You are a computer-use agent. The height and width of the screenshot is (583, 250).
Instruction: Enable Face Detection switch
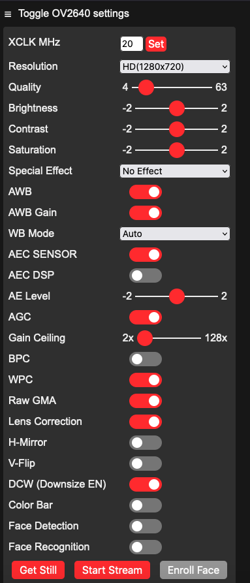click(x=146, y=526)
